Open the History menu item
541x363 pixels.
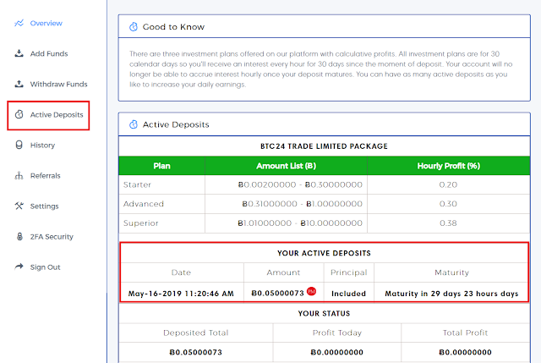click(42, 145)
